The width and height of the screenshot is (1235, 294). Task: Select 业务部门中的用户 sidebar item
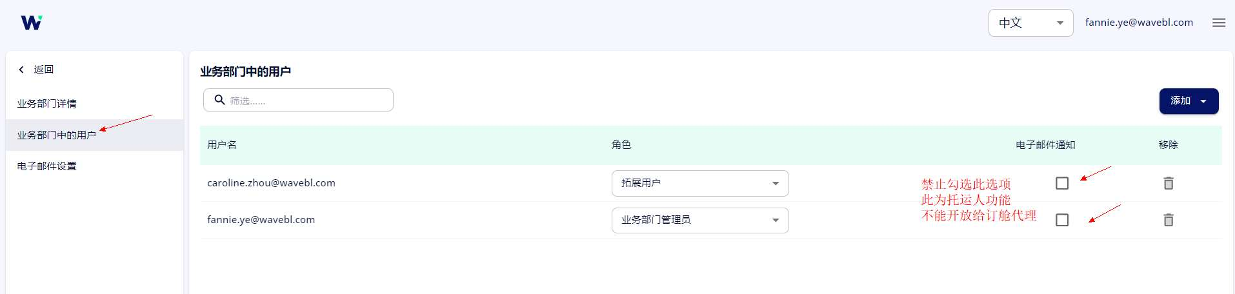[x=57, y=135]
